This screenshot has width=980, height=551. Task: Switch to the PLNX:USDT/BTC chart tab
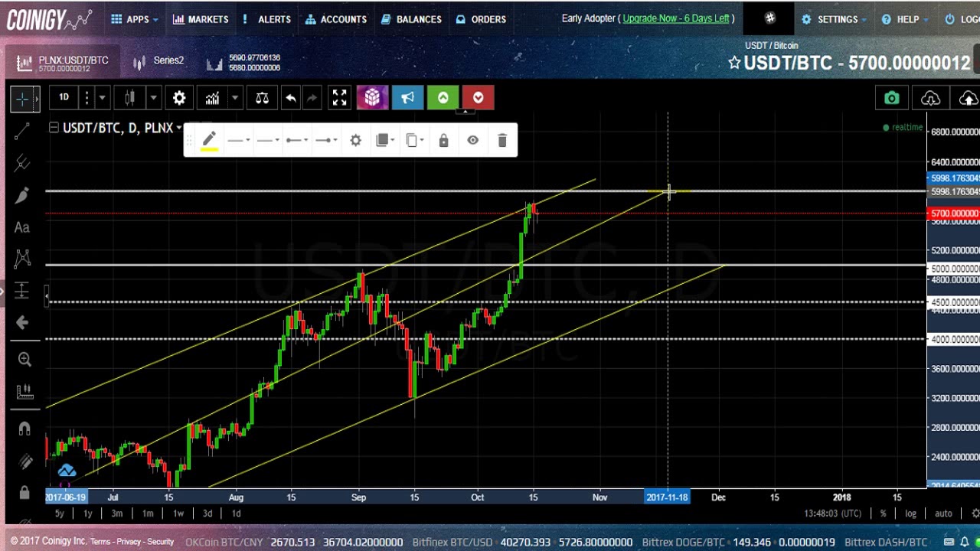[x=64, y=64]
